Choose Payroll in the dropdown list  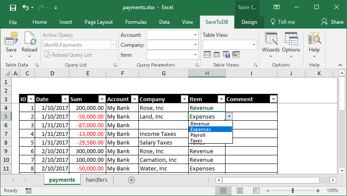point(210,135)
